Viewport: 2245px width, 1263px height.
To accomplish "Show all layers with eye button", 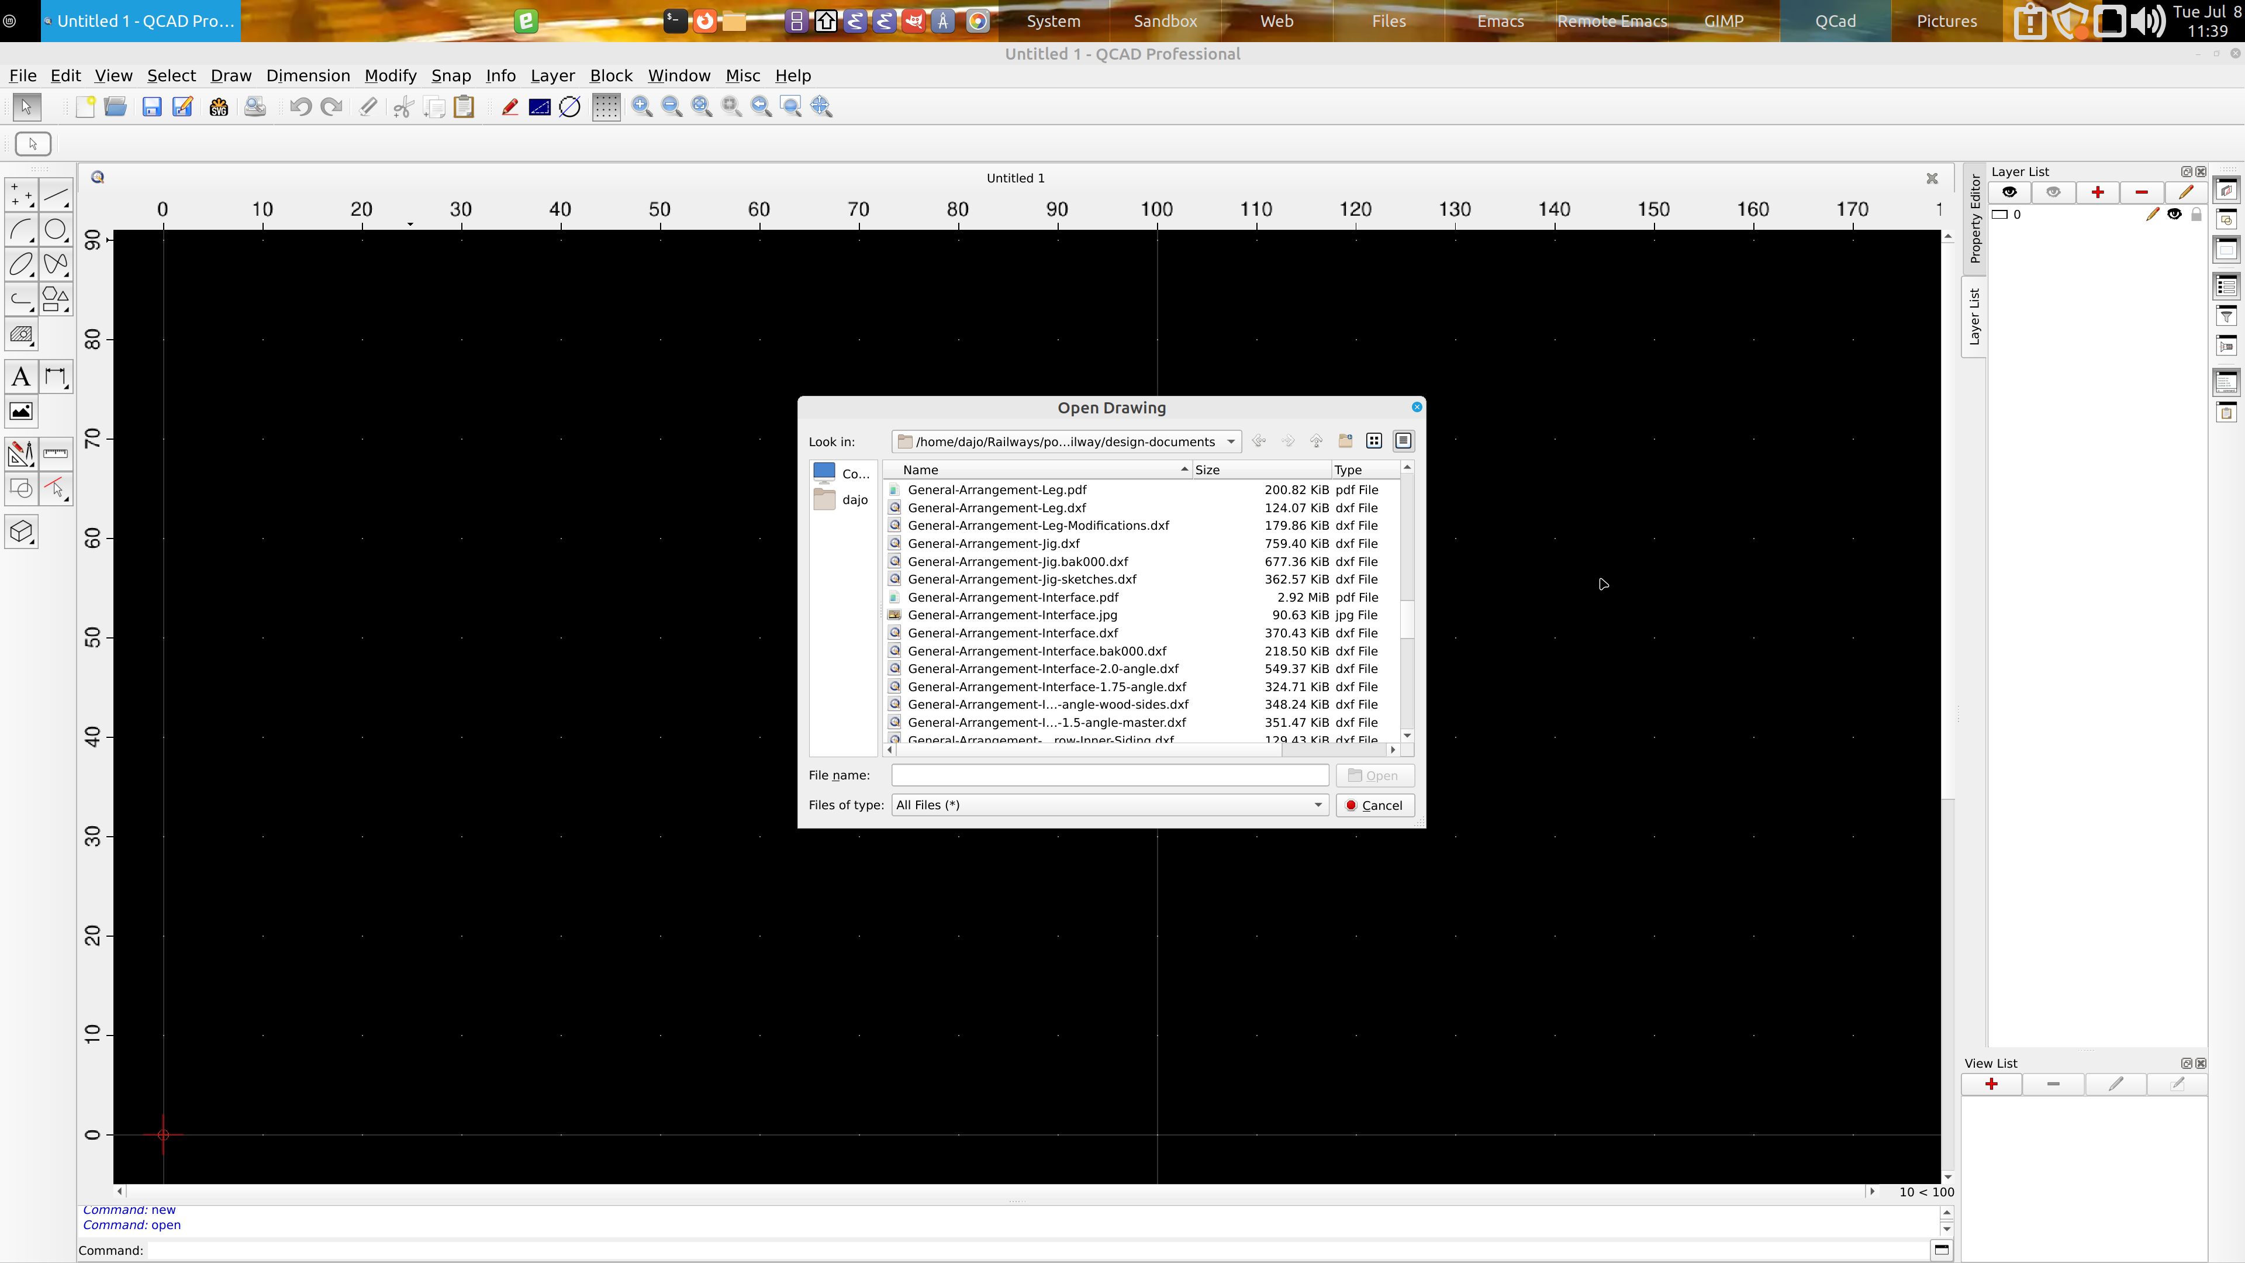I will pos(2010,192).
